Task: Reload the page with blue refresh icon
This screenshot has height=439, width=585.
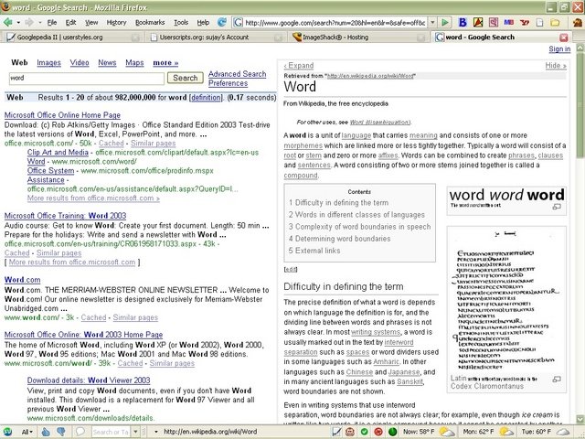Action: coord(222,22)
